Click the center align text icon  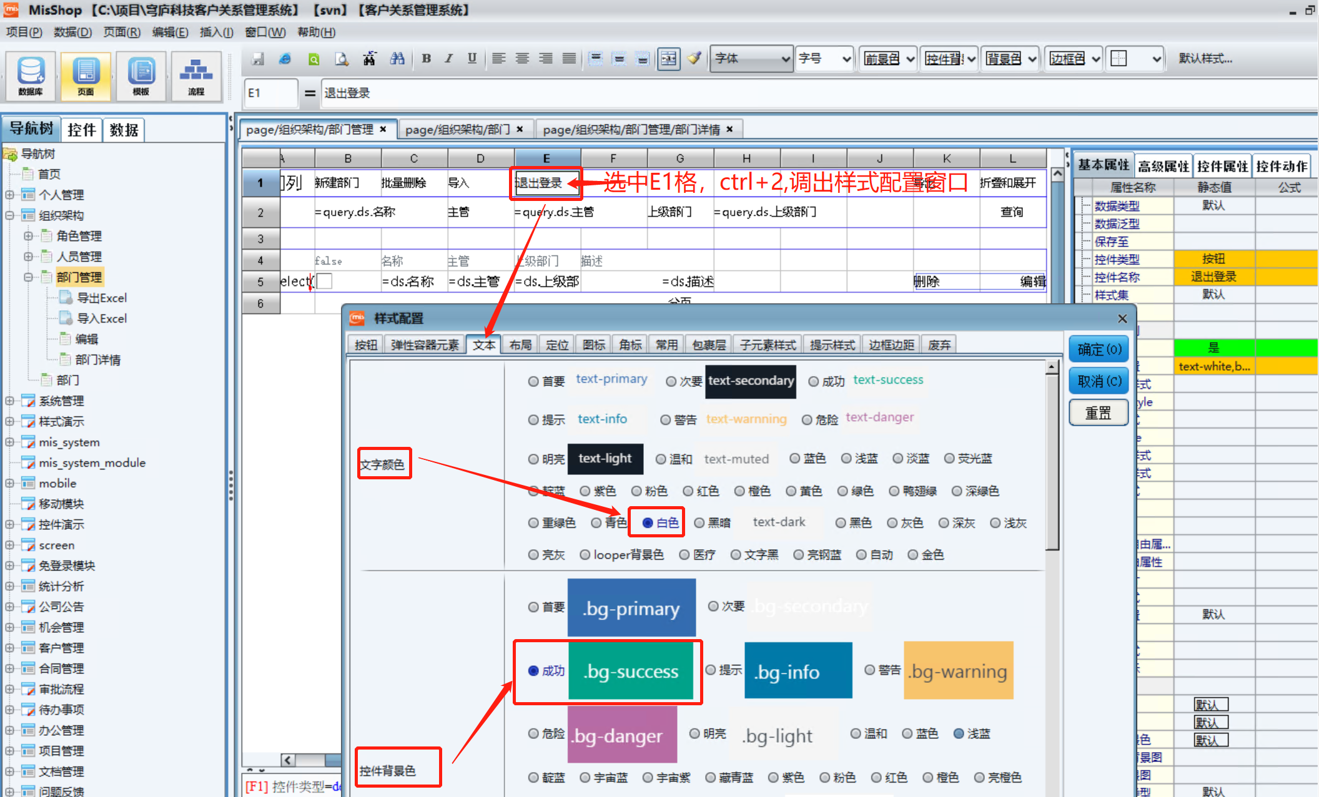click(x=522, y=59)
